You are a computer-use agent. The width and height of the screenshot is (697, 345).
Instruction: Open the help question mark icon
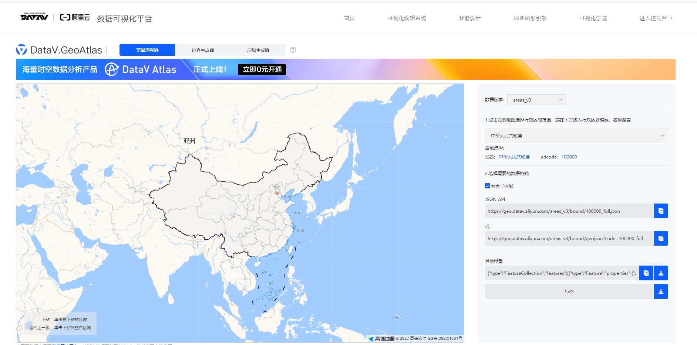293,50
